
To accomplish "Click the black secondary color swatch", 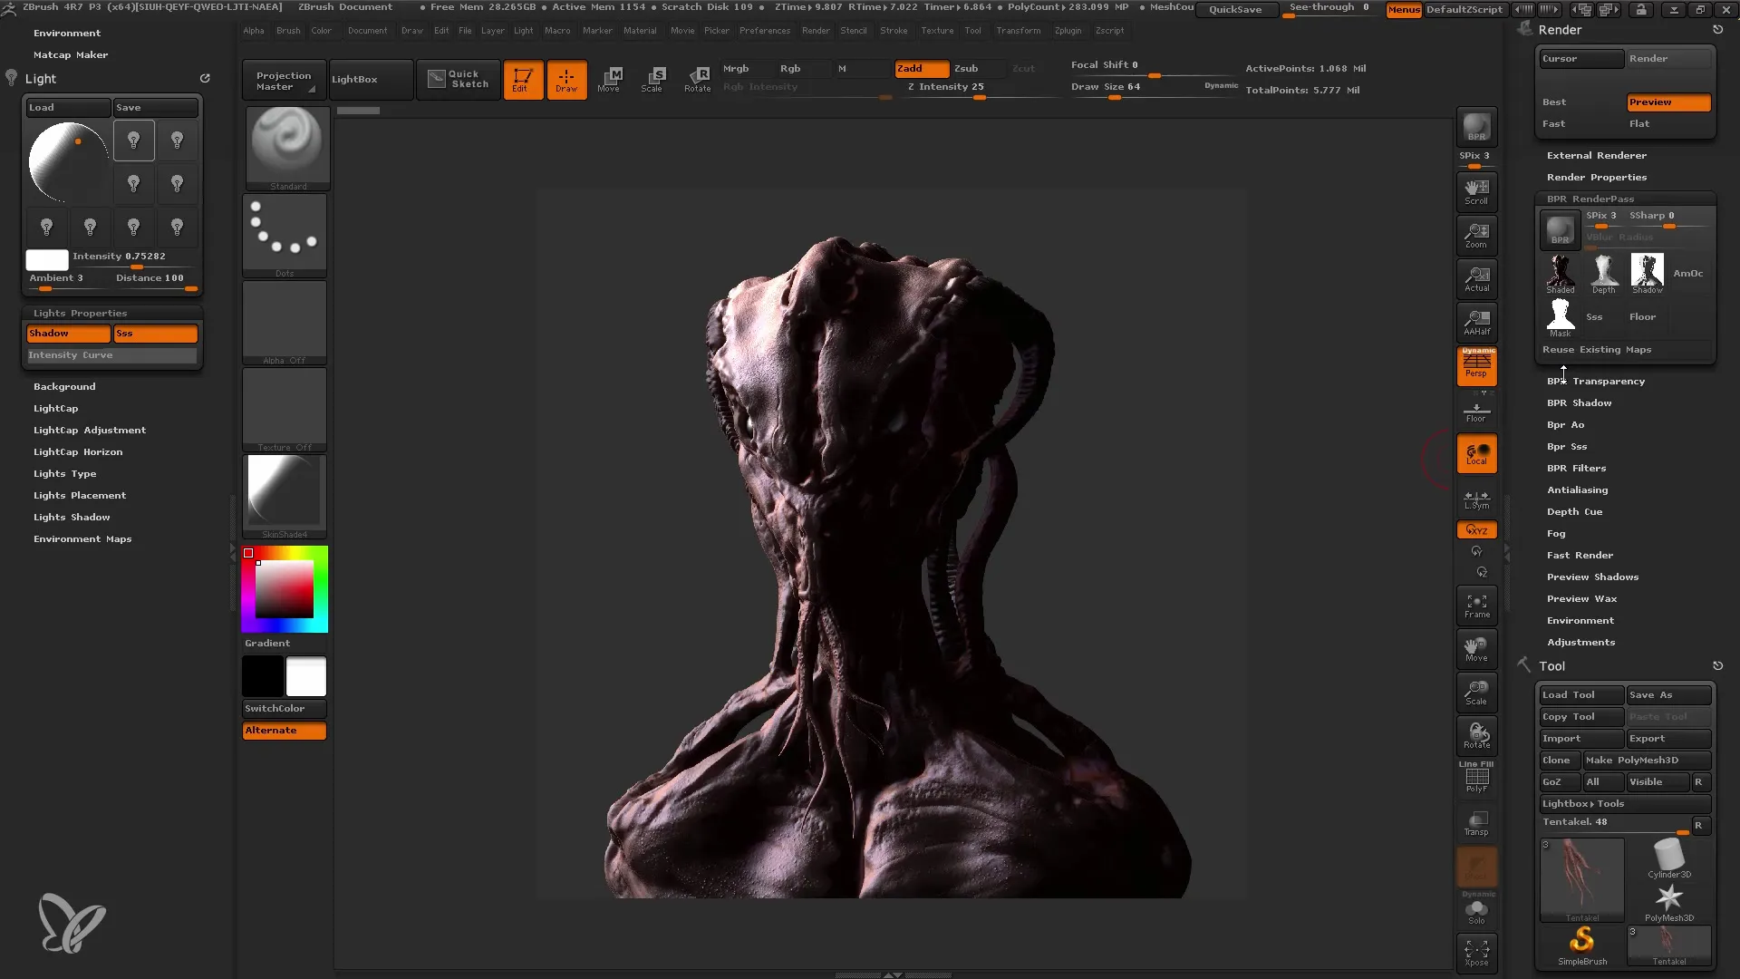I will click(x=263, y=676).
